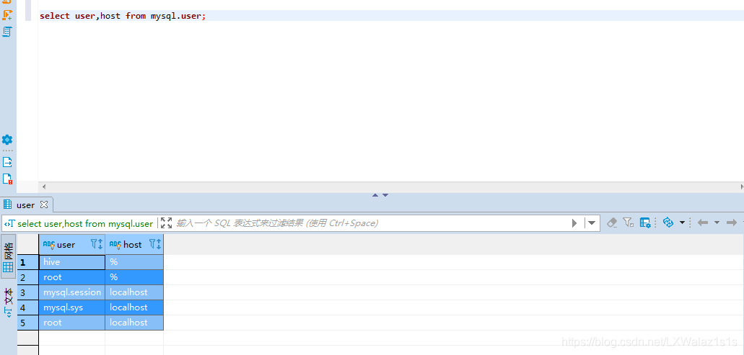The image size is (744, 355).
Task: Click the grid top-left select-all corner
Action: [27, 244]
